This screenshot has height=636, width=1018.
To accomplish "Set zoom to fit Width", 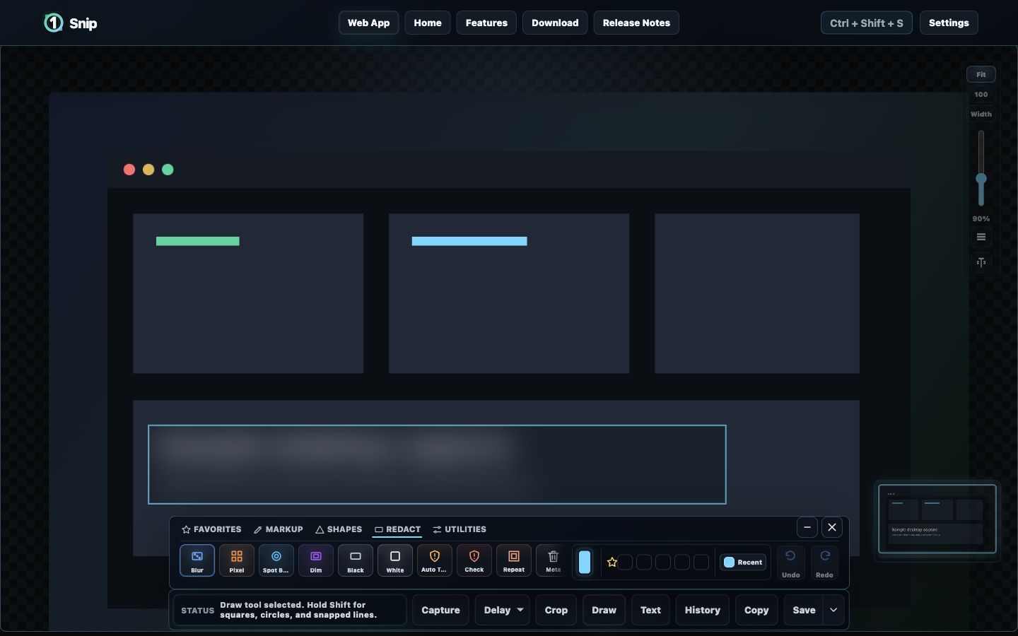I will pyautogui.click(x=981, y=114).
